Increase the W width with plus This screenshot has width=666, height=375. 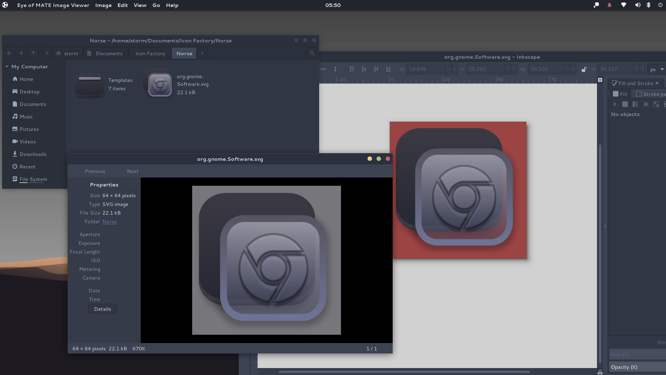pos(573,69)
